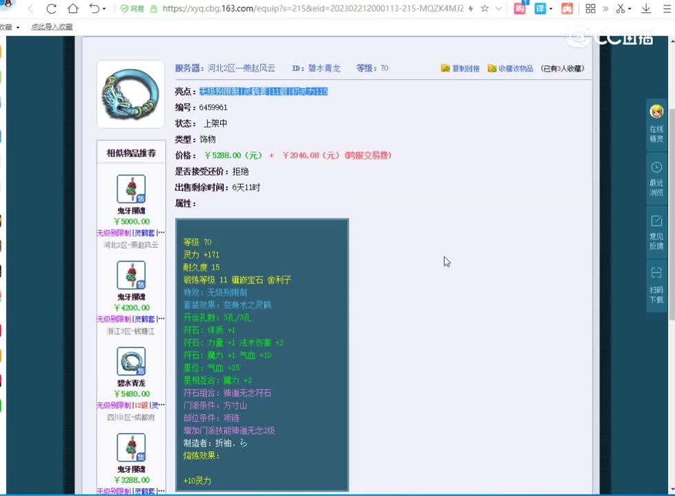This screenshot has width=675, height=496.
Task: Open dropdown arrow beside scissors tool
Action: click(629, 9)
